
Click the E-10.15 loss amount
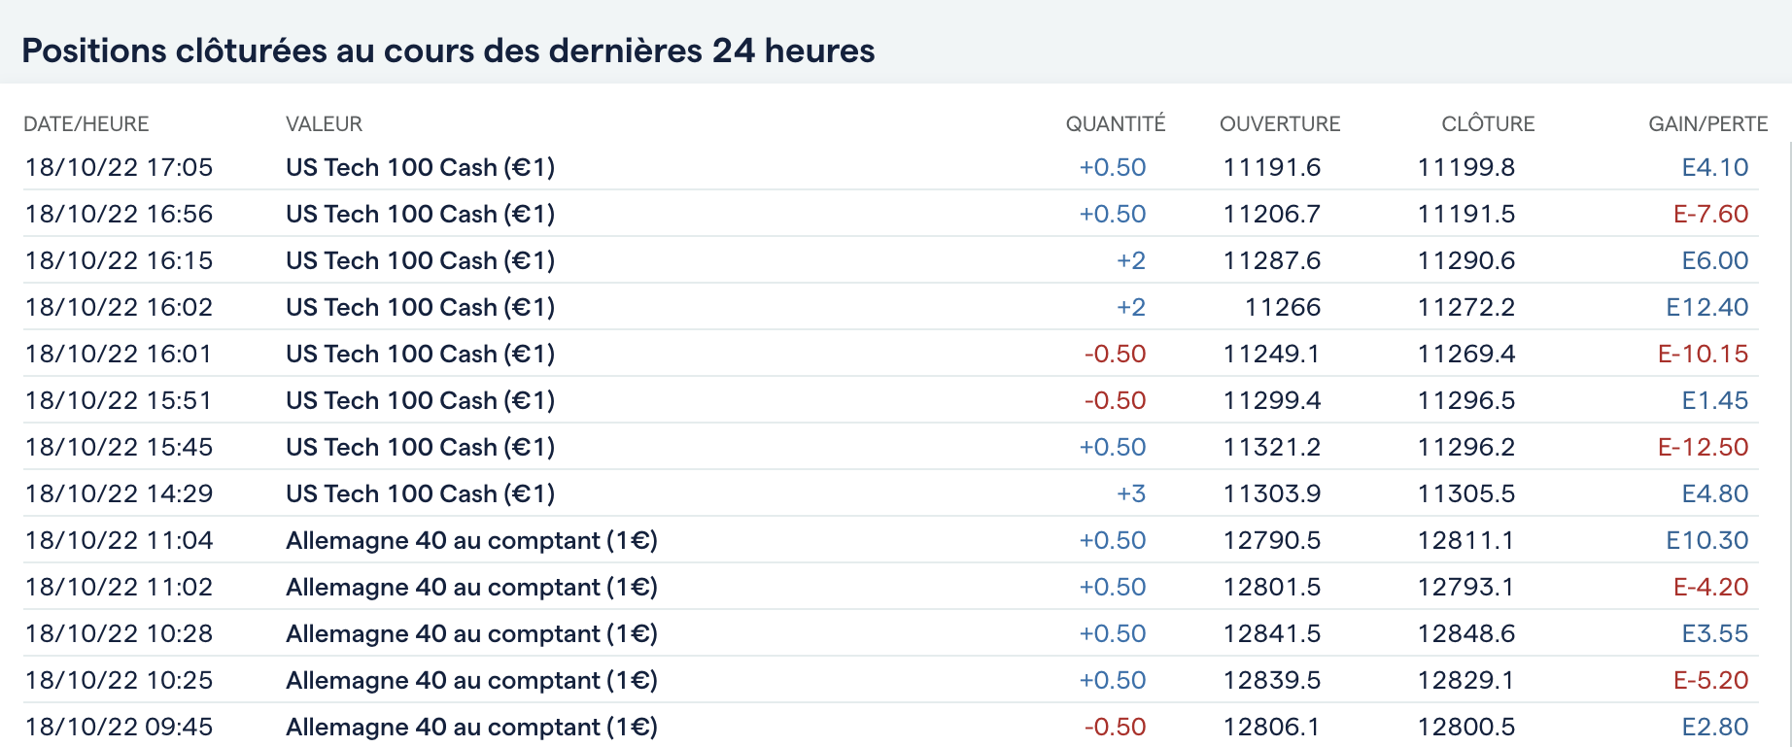pos(1703,354)
